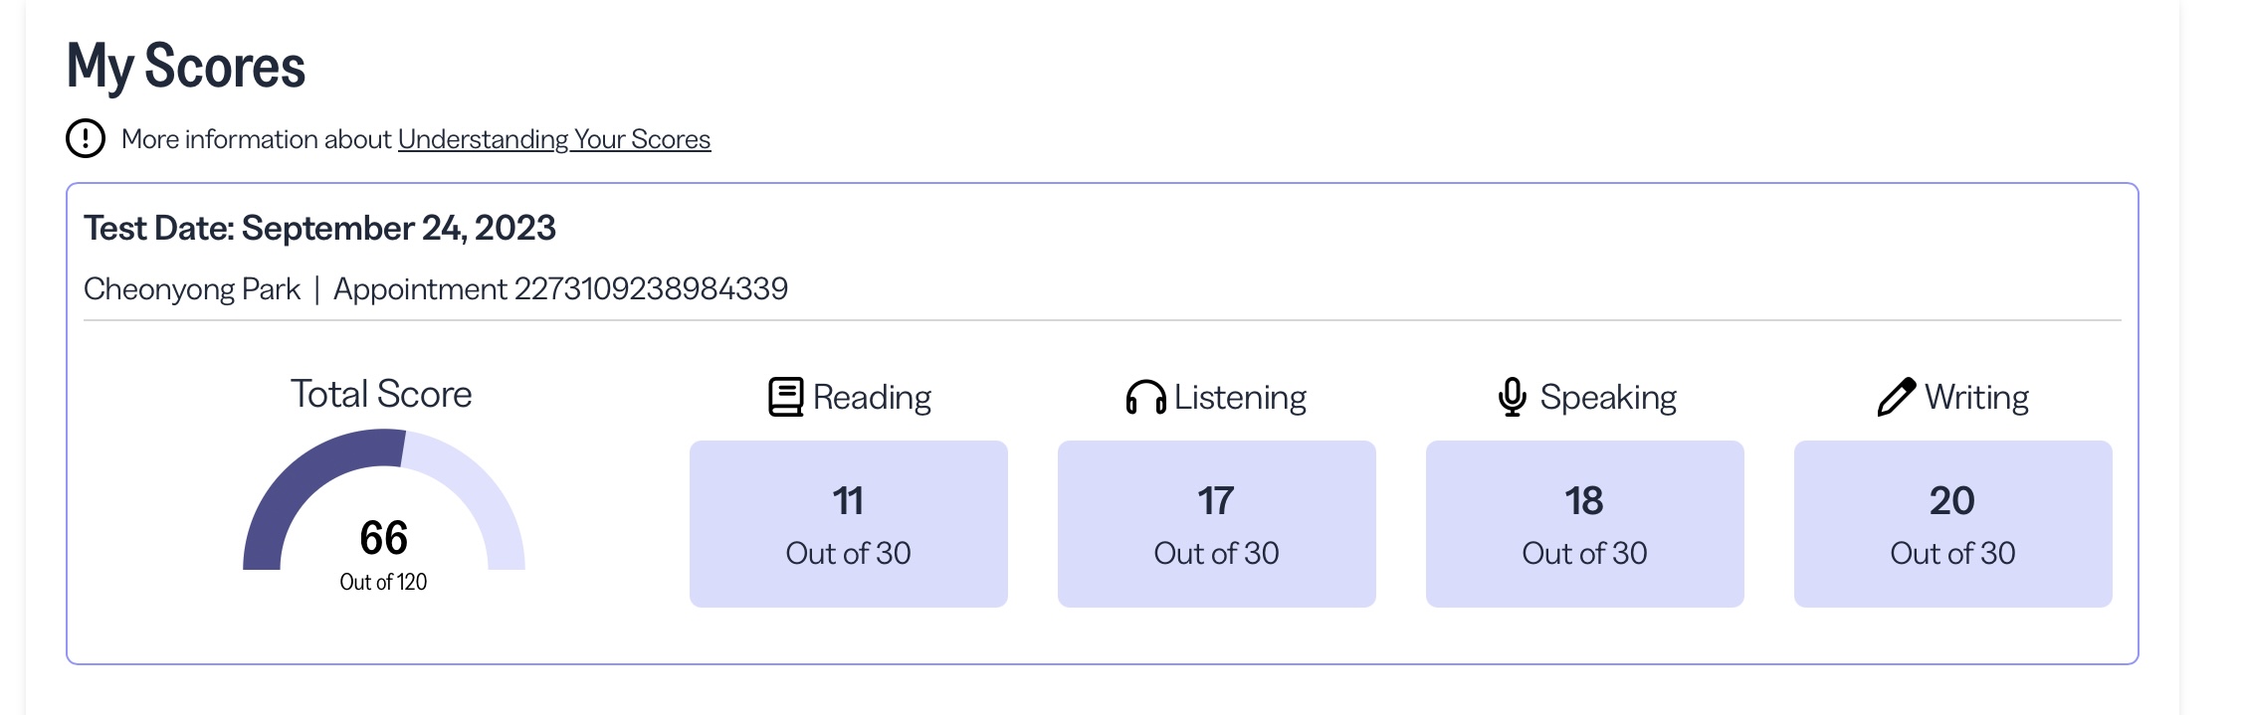Click the Cheonyong Park name

[x=192, y=289]
